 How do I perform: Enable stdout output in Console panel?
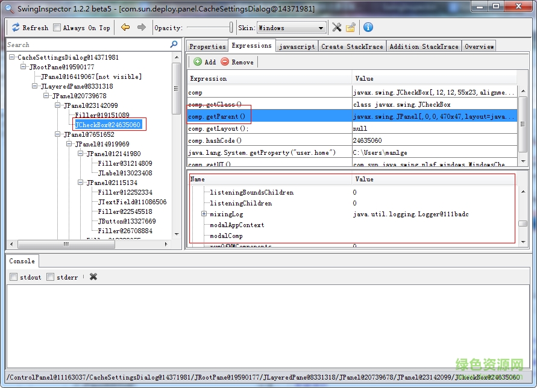(x=13, y=277)
